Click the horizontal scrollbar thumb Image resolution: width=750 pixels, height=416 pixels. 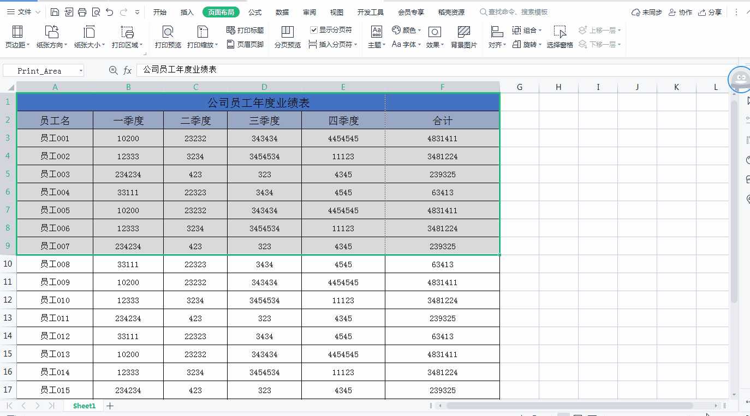click(569, 406)
